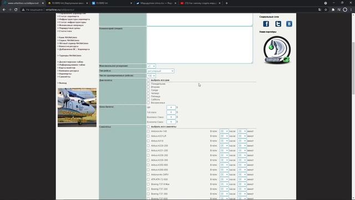Open the Facebook social icon
Screen dimensions: 355x200
(266, 24)
